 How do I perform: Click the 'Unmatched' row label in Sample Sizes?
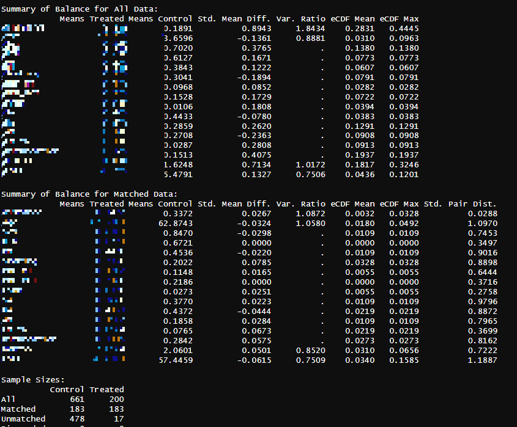point(23,419)
